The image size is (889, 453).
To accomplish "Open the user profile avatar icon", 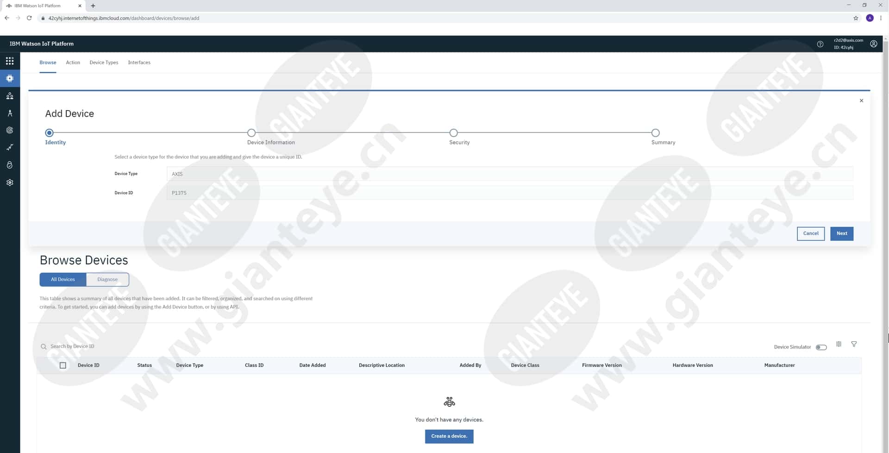I will (873, 44).
